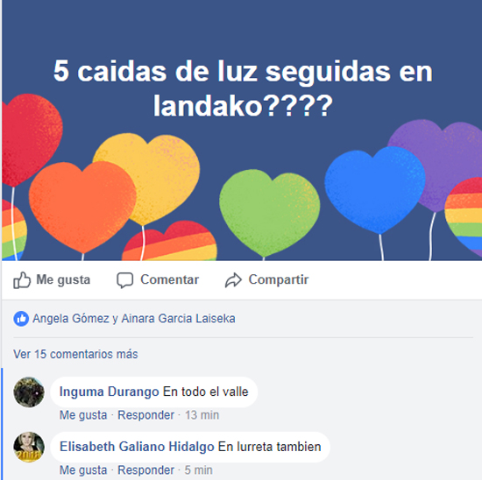Reply to Inguma Durango's comment
482x480 pixels.
pos(146,415)
